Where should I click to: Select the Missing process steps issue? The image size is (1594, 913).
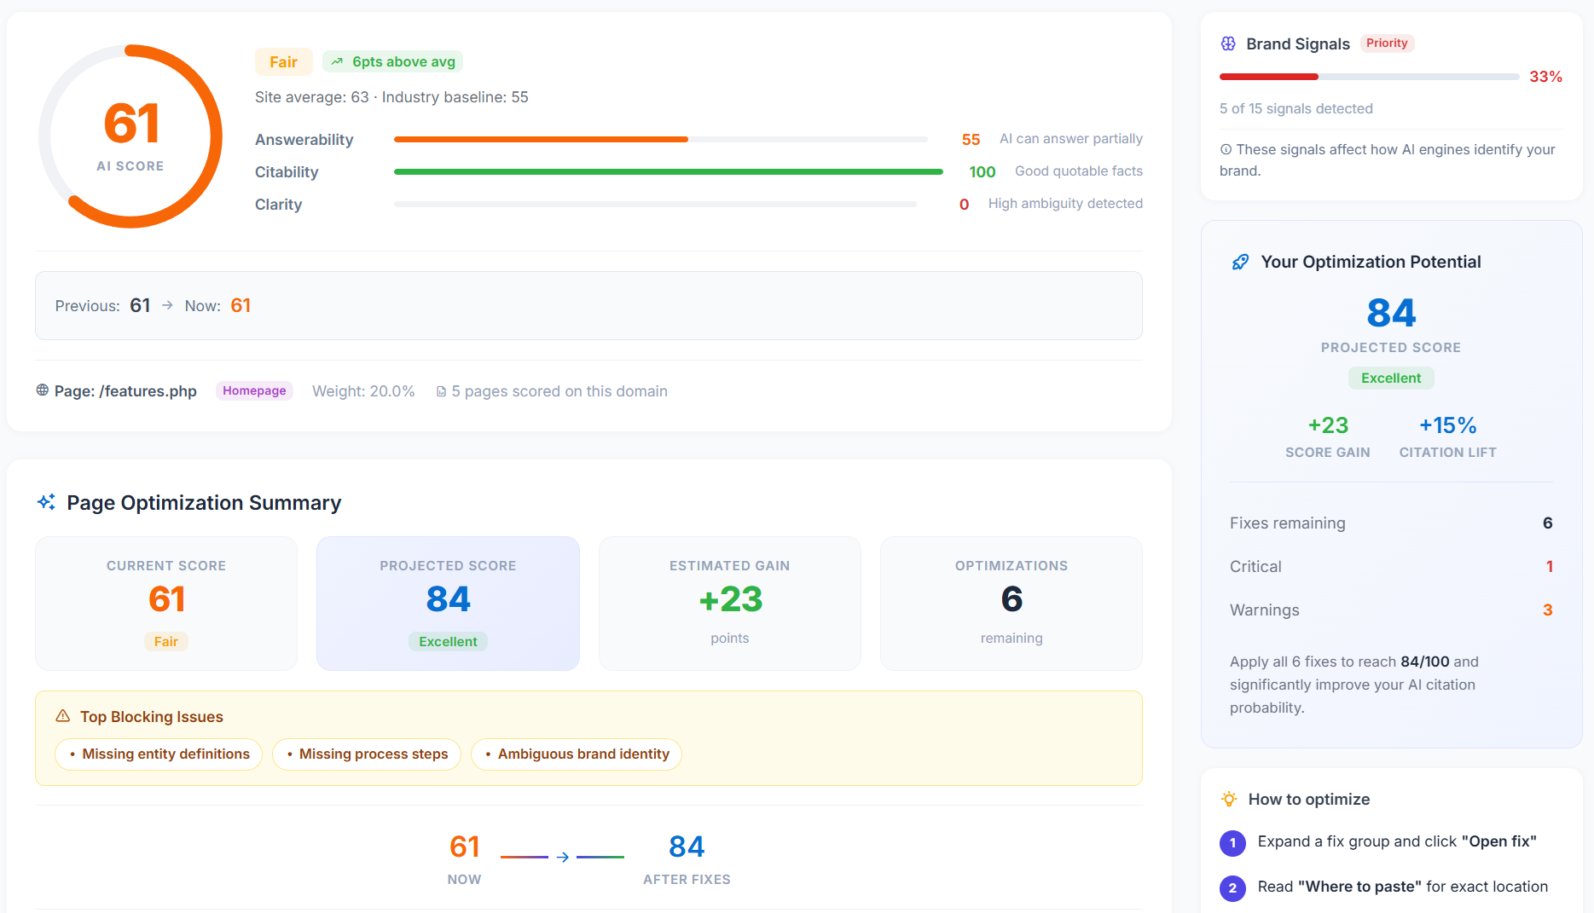click(367, 754)
